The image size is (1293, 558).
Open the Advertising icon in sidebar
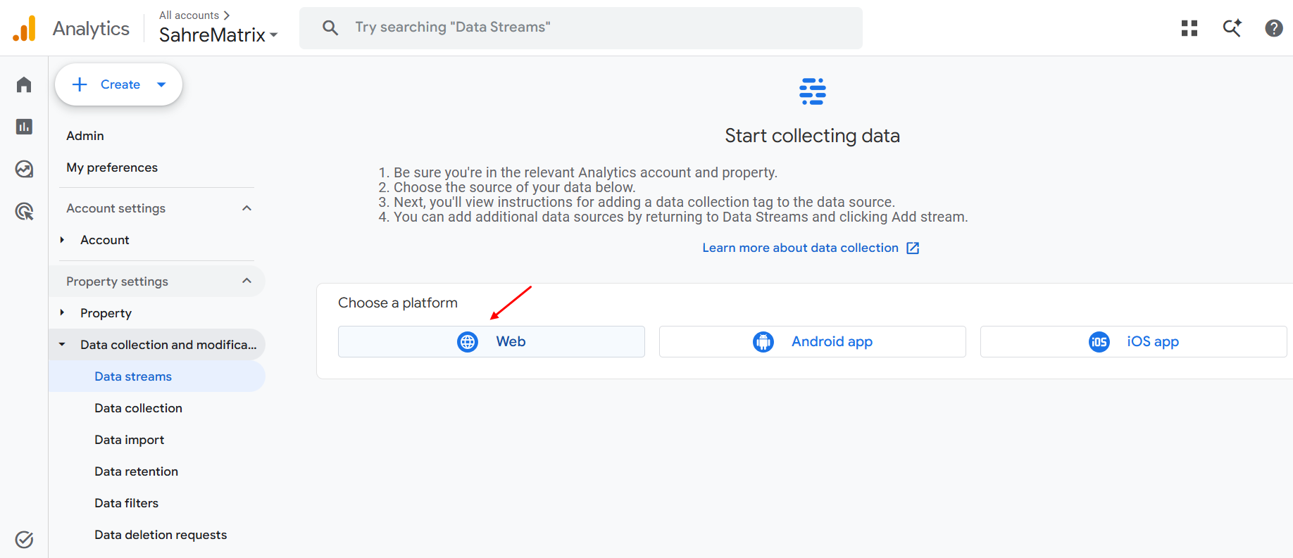tap(24, 211)
